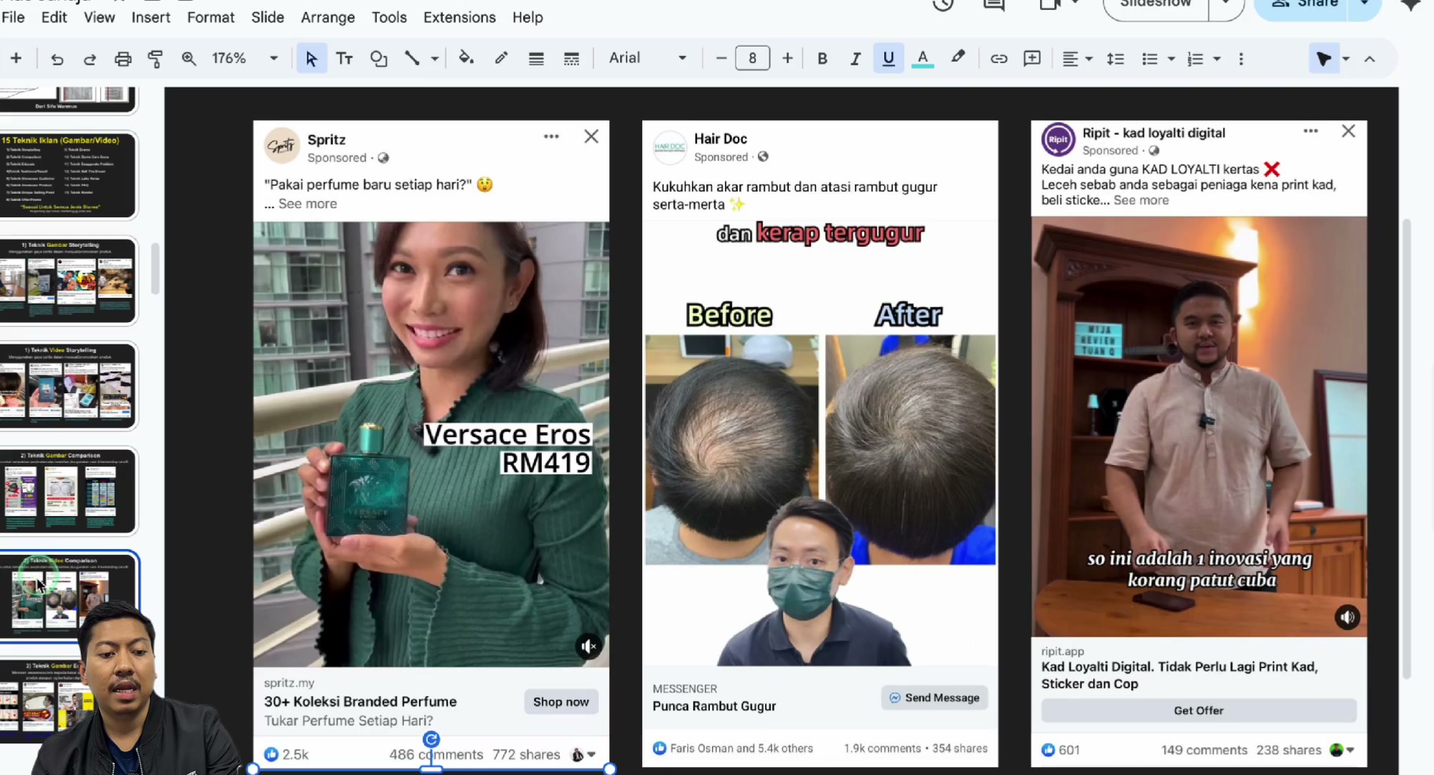
Task: Expand the numbered list dropdown arrow
Action: [x=1217, y=59]
